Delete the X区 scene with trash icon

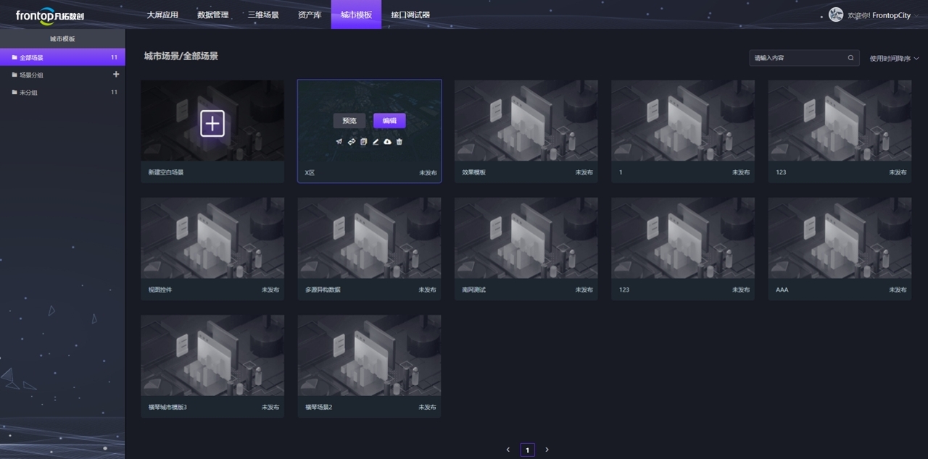coord(399,142)
